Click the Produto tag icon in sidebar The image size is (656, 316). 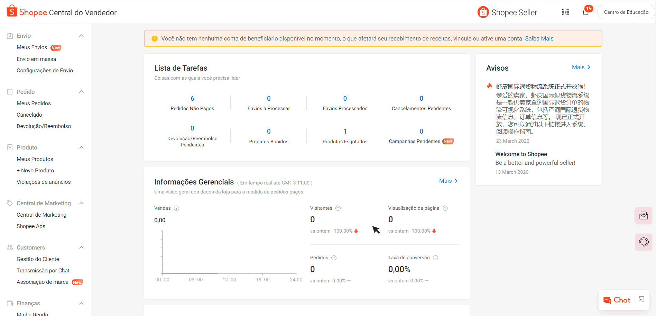[x=9, y=147]
